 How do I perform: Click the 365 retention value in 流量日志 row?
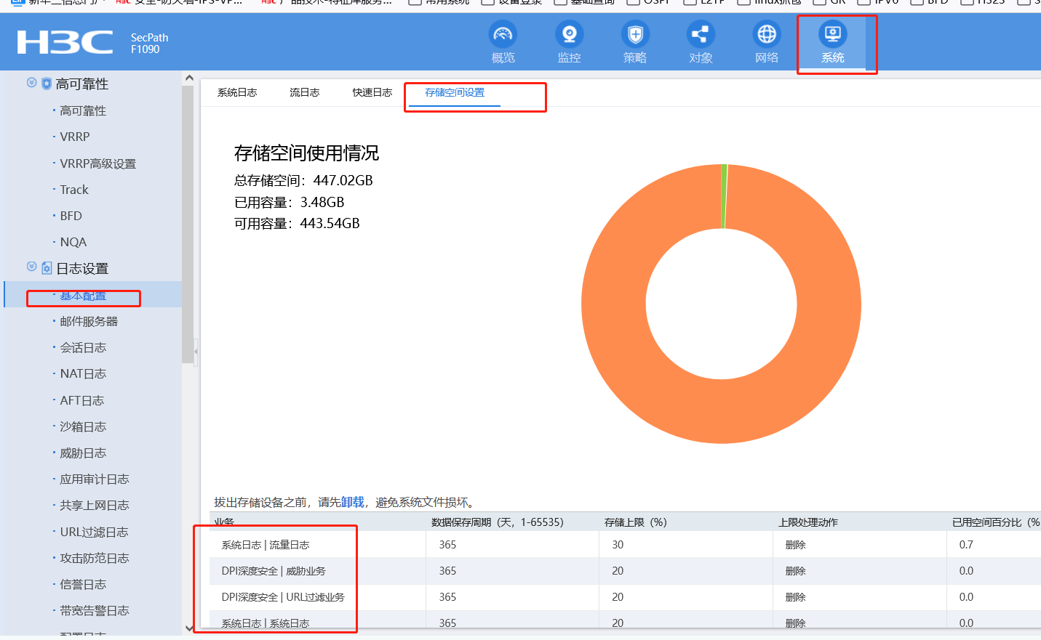[x=447, y=545]
